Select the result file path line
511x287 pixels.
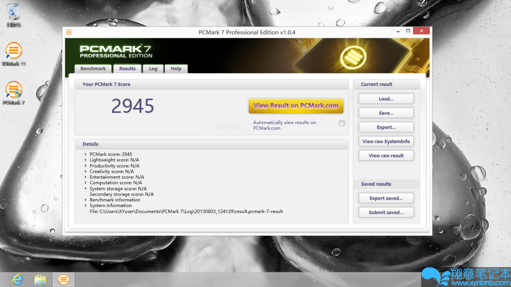coord(186,211)
